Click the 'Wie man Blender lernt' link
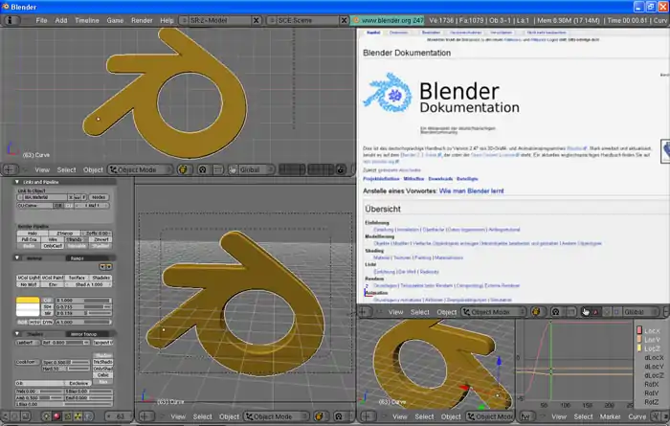Image resolution: width=670 pixels, height=426 pixels. click(471, 191)
